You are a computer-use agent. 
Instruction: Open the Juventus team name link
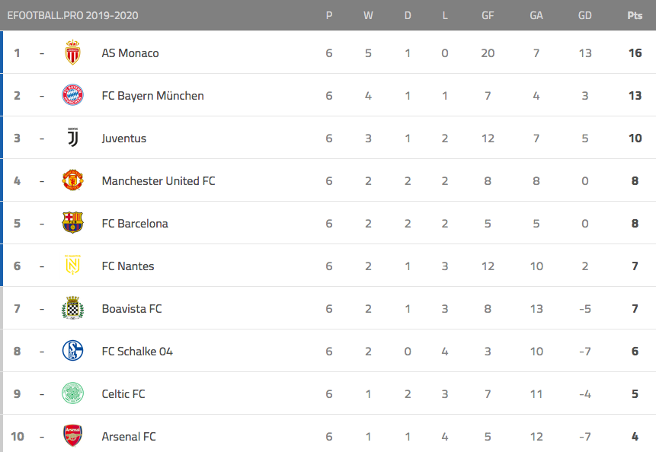pos(124,138)
